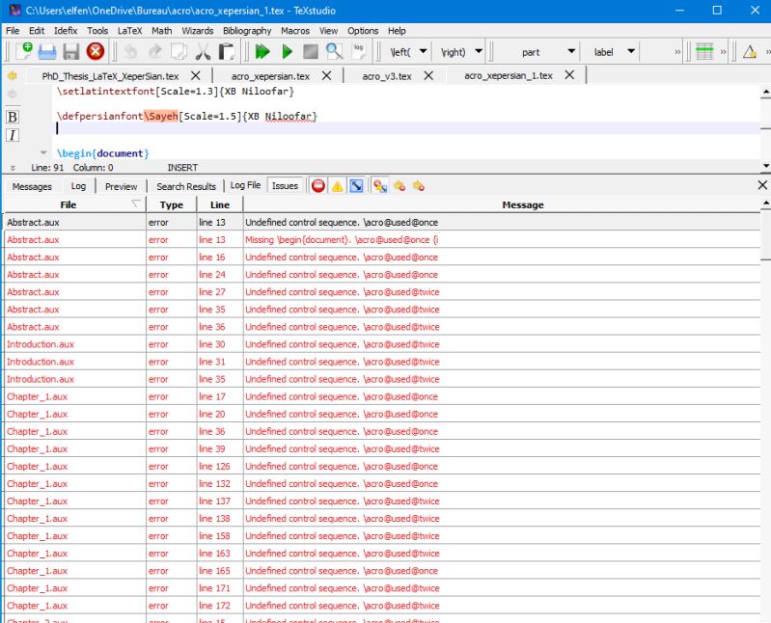Toggle the red error filter icon
The width and height of the screenshot is (771, 623).
[x=318, y=186]
